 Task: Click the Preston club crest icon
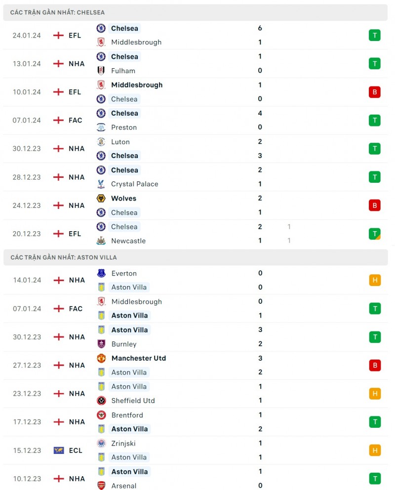pos(101,127)
